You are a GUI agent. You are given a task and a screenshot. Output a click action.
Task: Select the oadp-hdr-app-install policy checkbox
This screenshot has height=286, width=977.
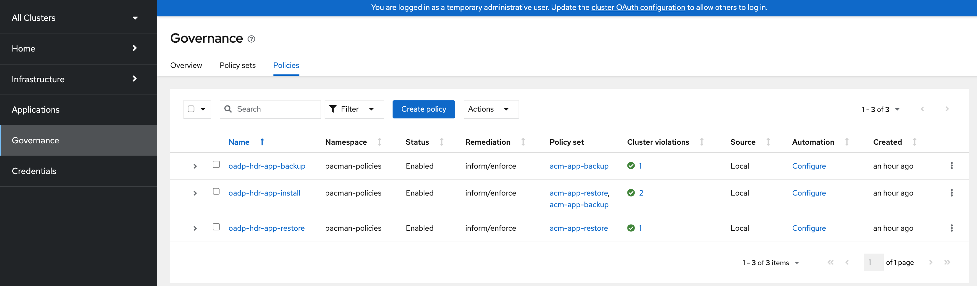tap(216, 191)
